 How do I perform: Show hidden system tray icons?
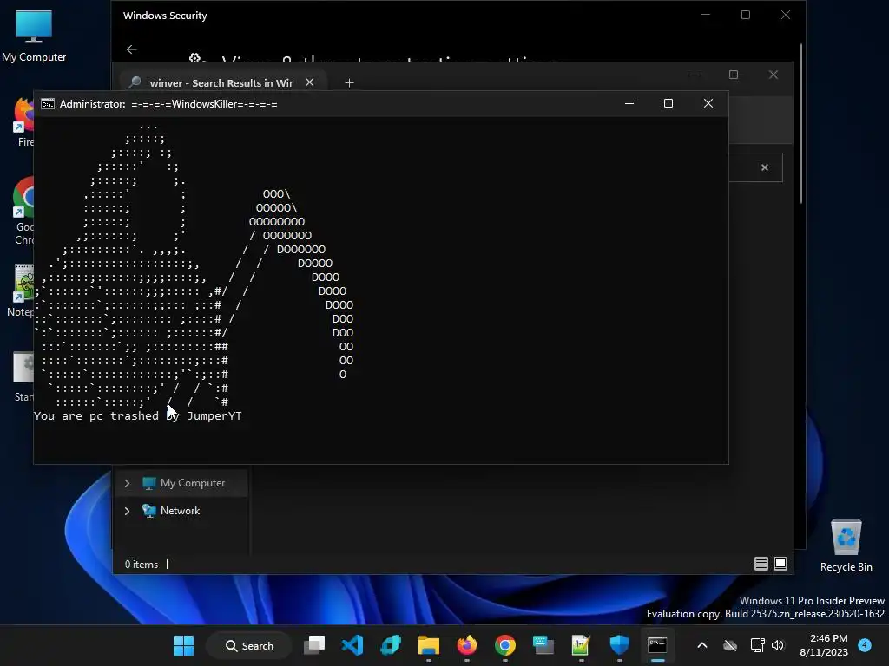[701, 645]
